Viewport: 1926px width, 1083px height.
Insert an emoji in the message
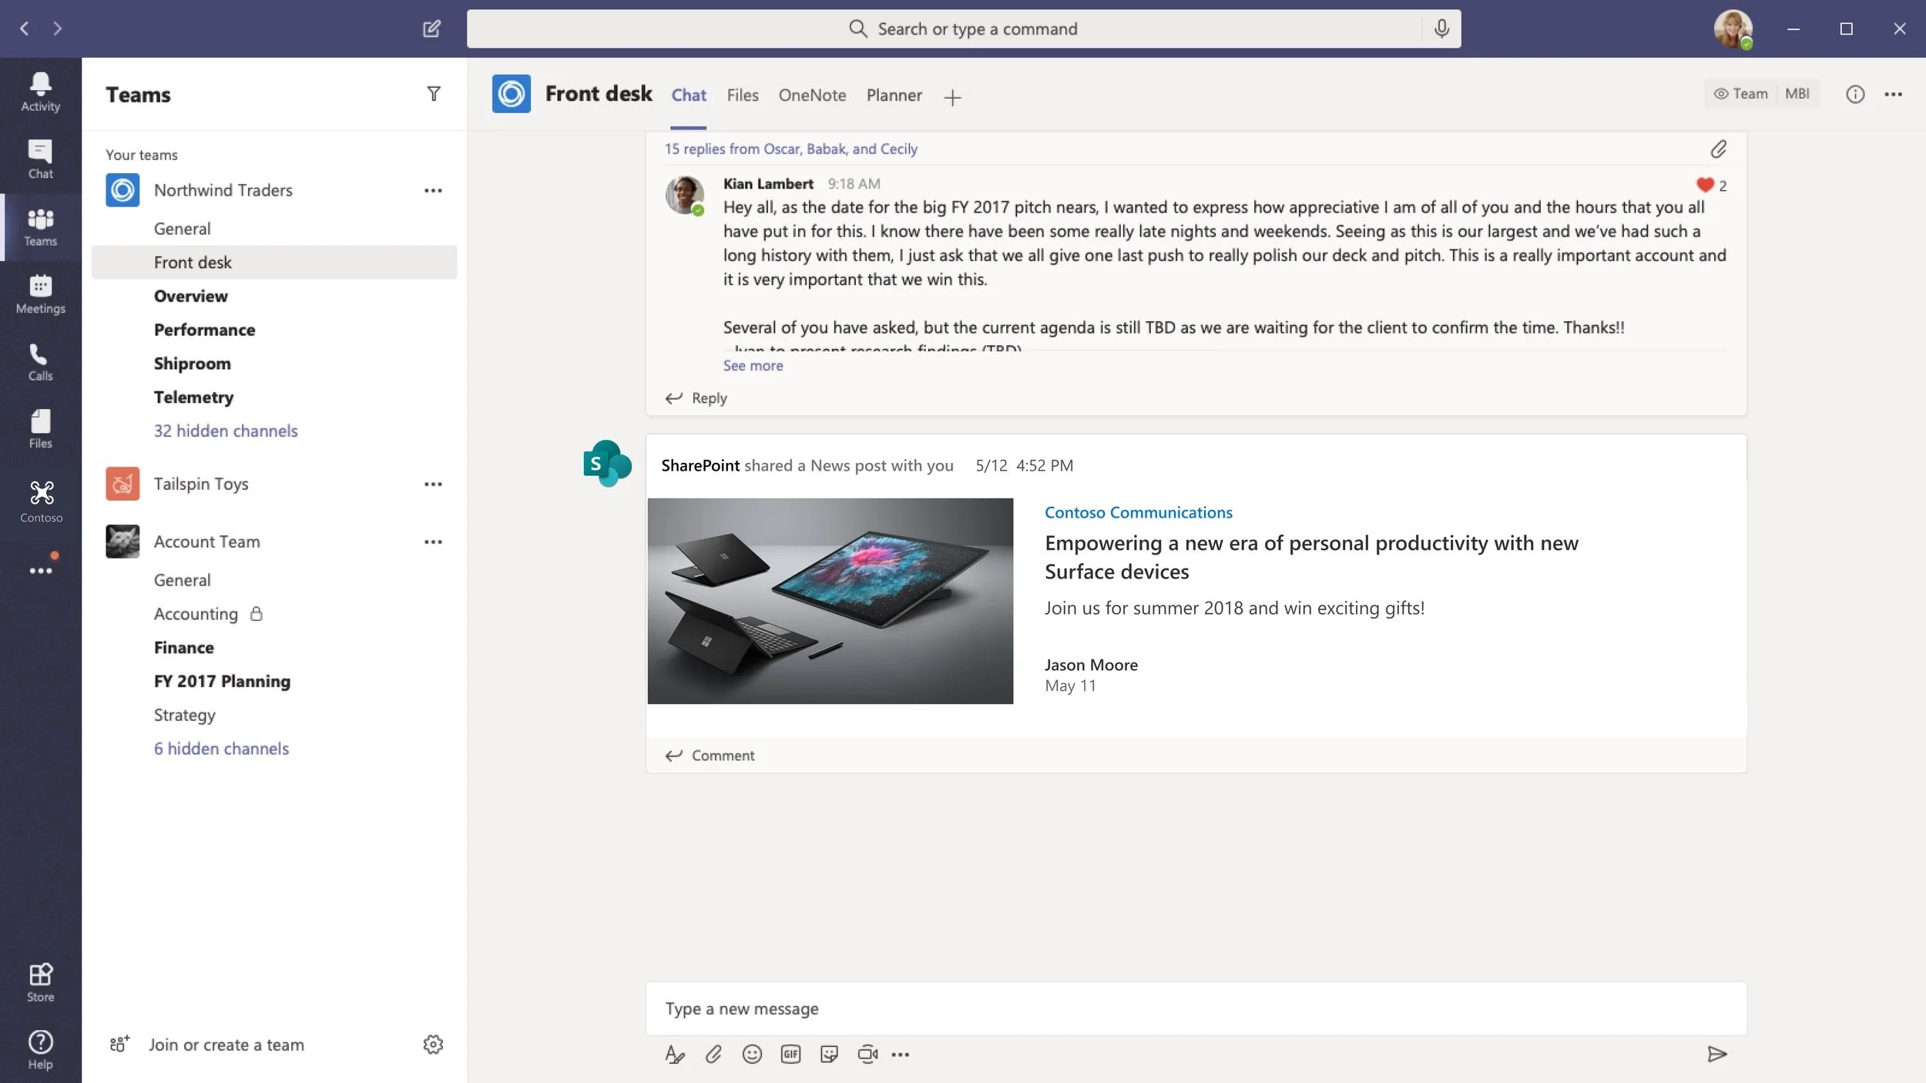[752, 1054]
